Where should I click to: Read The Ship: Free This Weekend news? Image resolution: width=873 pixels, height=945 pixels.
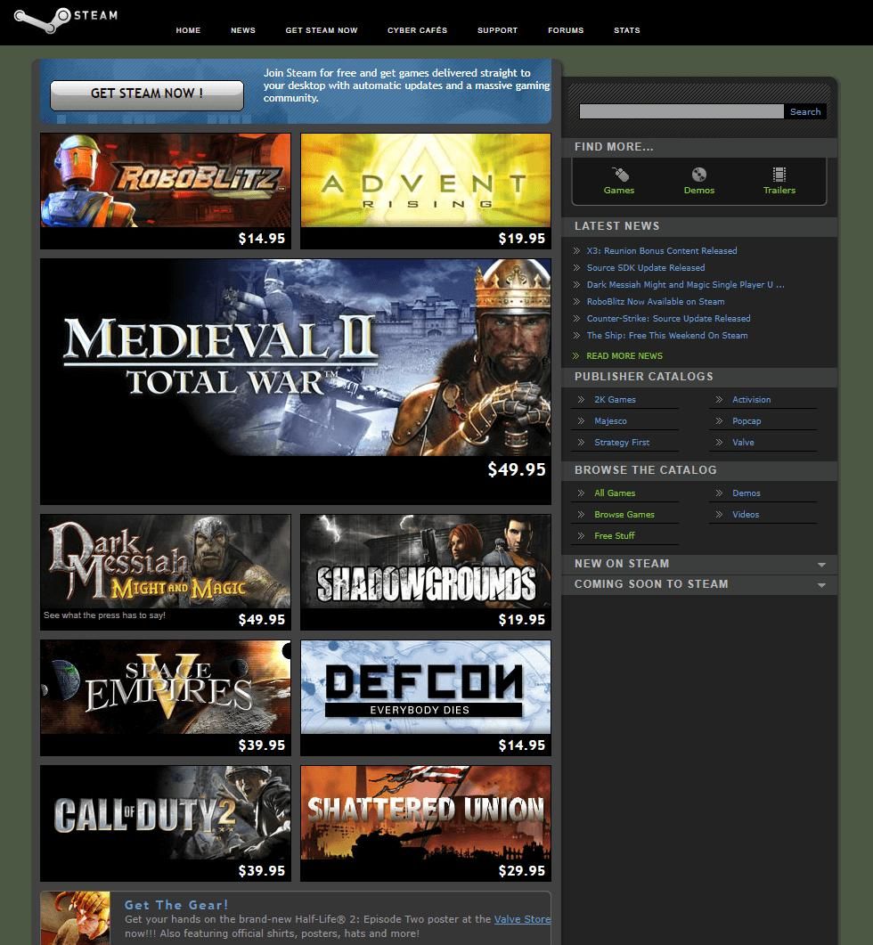667,335
